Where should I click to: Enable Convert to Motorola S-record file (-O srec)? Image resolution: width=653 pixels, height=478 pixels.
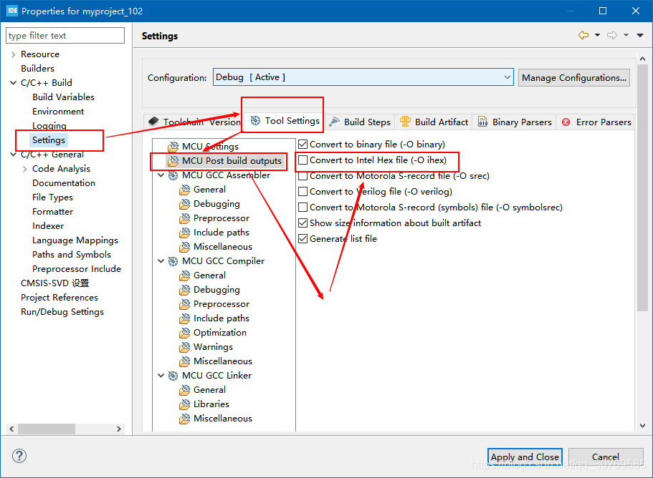303,176
